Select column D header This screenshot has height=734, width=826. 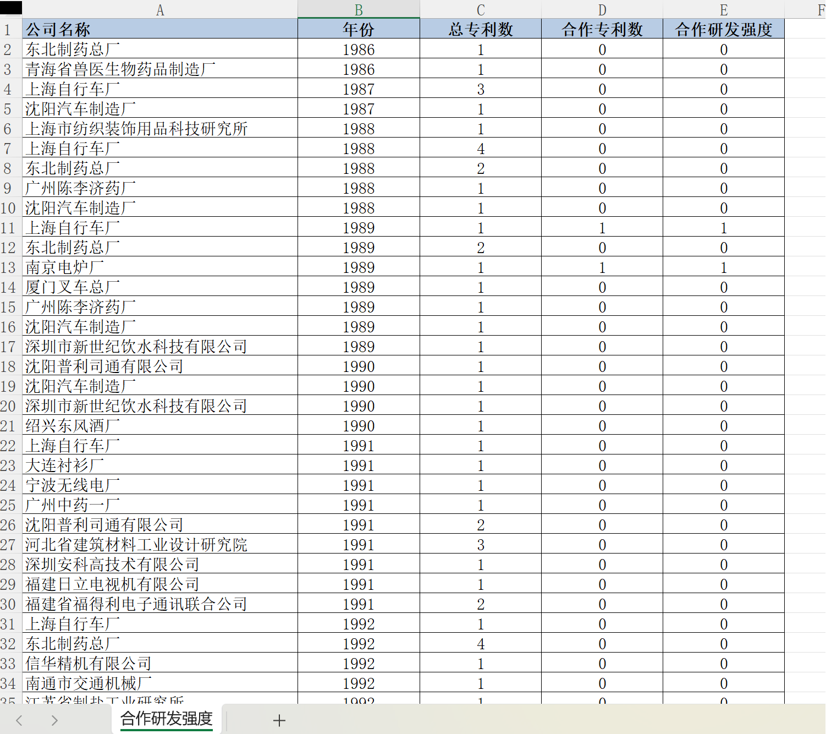(x=602, y=10)
